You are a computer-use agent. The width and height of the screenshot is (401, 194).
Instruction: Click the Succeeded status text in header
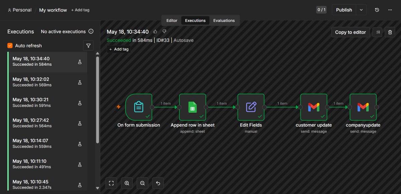pos(119,40)
